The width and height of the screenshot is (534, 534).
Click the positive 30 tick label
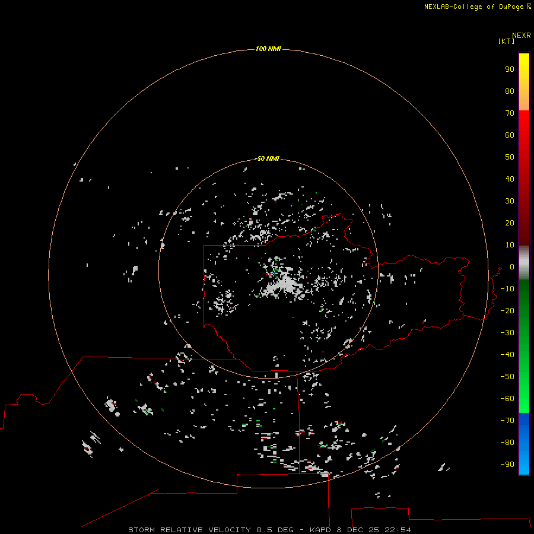point(510,201)
